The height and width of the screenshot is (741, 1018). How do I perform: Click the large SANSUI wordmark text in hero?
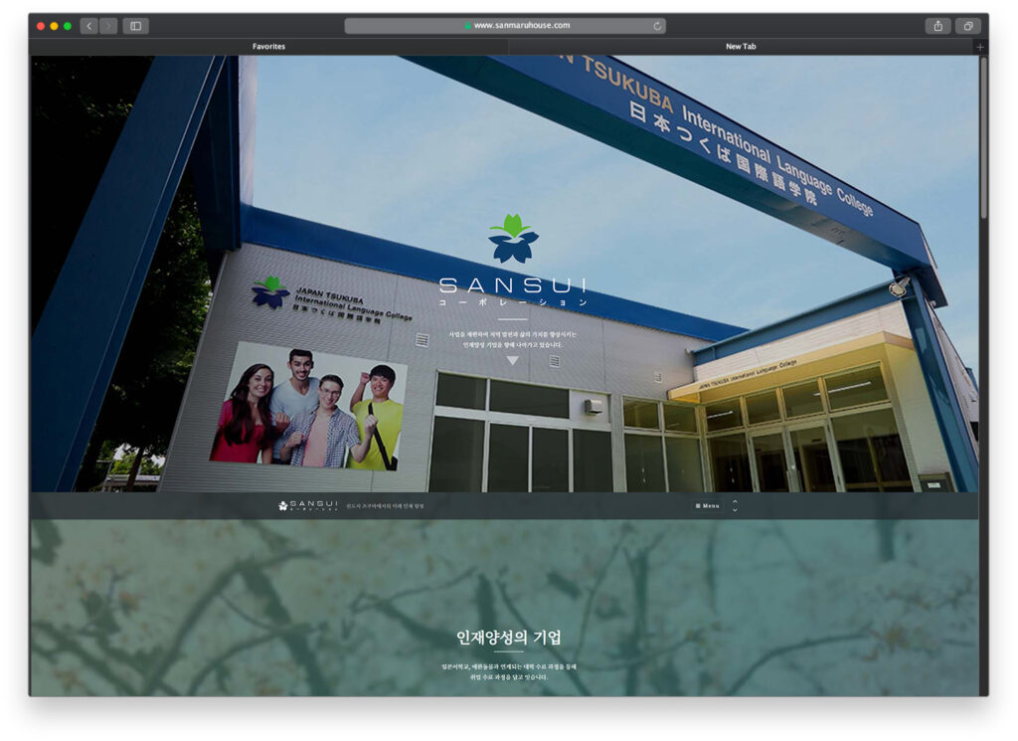(512, 285)
